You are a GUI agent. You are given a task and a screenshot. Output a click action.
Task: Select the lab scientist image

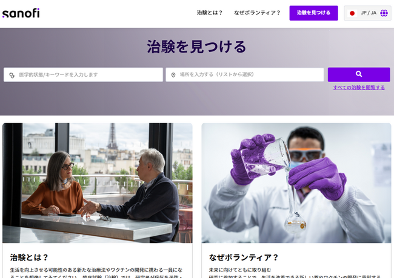(296, 183)
